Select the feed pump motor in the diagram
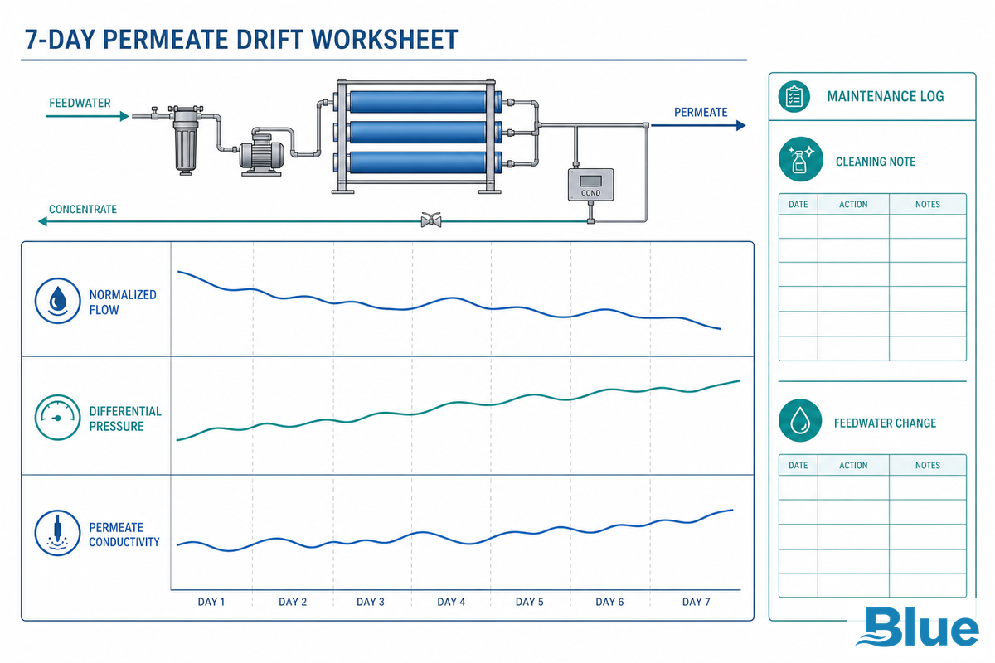 click(263, 154)
